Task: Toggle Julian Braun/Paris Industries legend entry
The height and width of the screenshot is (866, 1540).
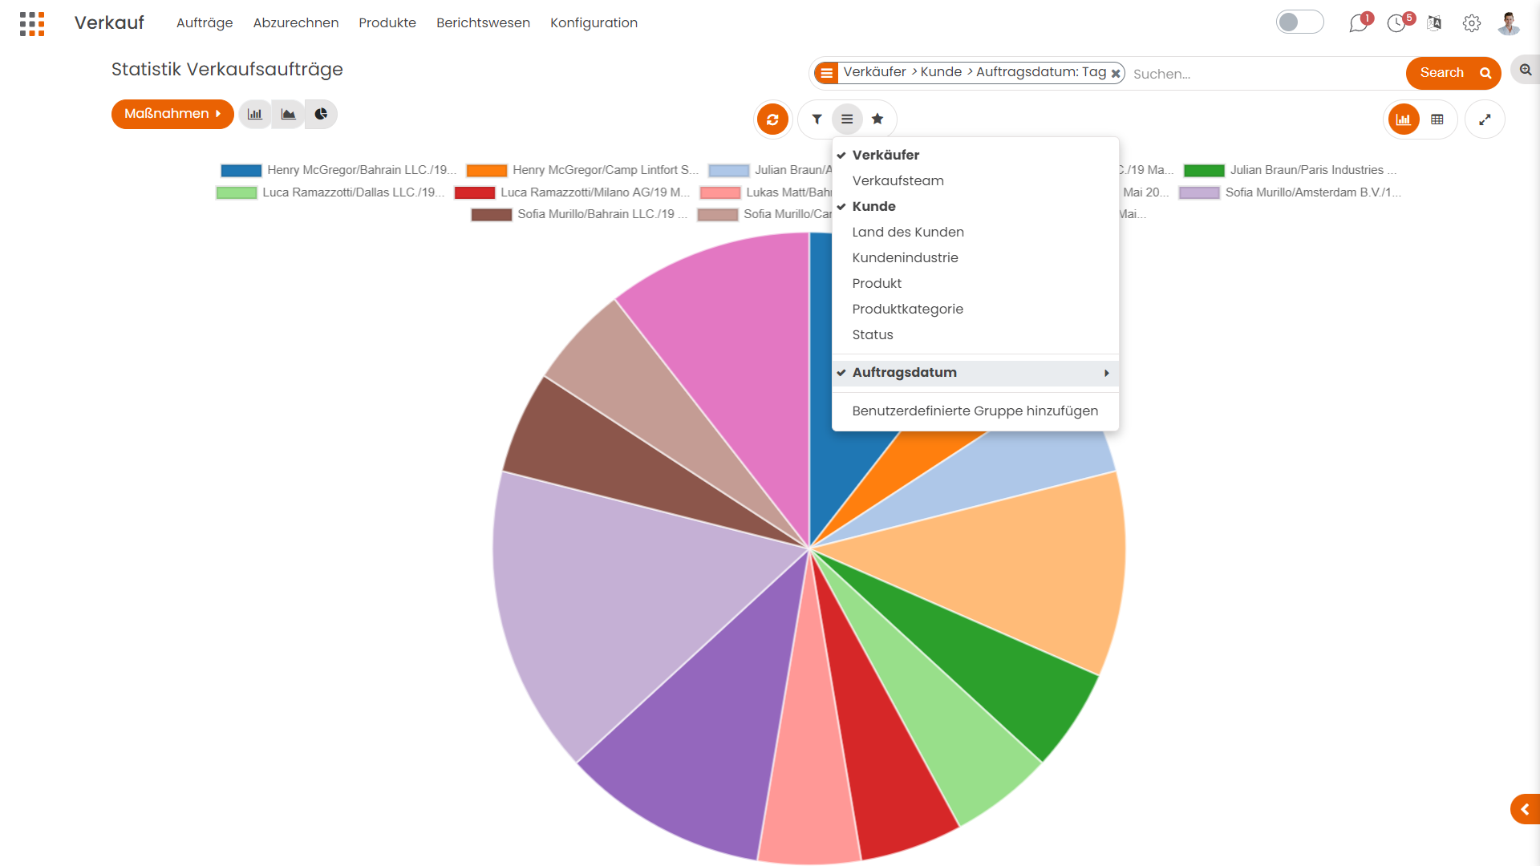Action: coord(1291,170)
